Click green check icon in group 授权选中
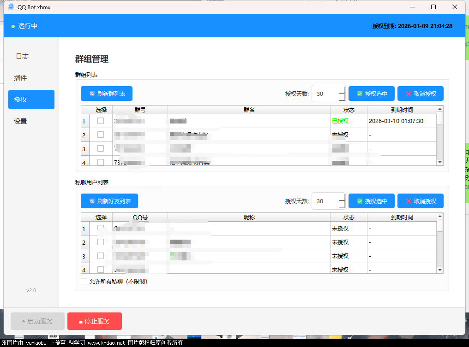Viewport: 469px width, 347px height. coord(360,94)
